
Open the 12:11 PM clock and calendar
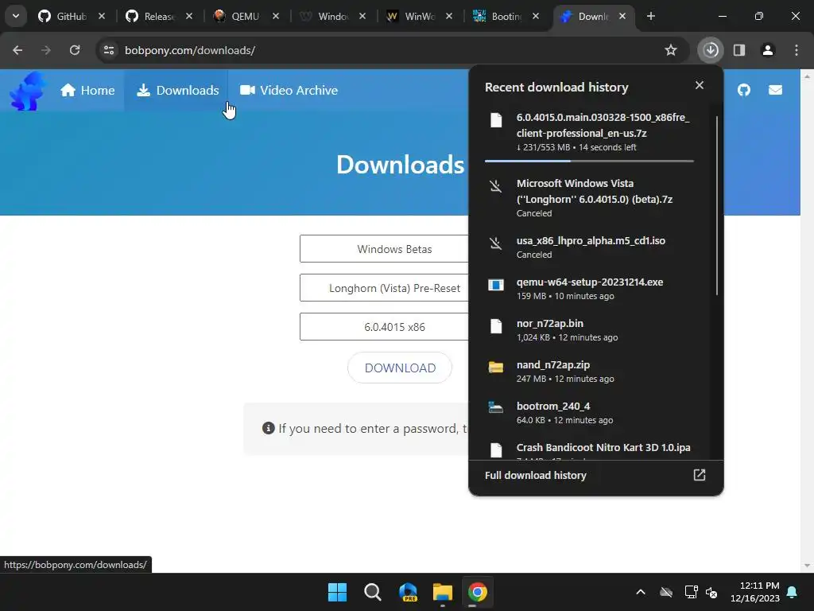point(755,592)
